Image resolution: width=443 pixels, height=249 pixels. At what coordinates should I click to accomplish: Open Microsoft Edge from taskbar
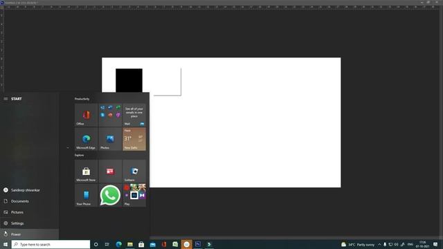(118, 244)
